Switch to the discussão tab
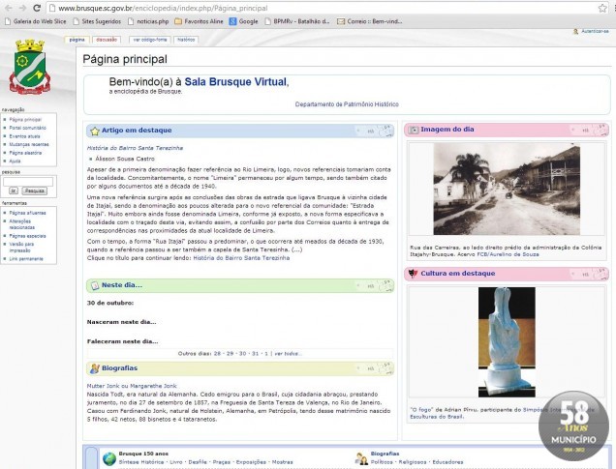 tap(107, 40)
